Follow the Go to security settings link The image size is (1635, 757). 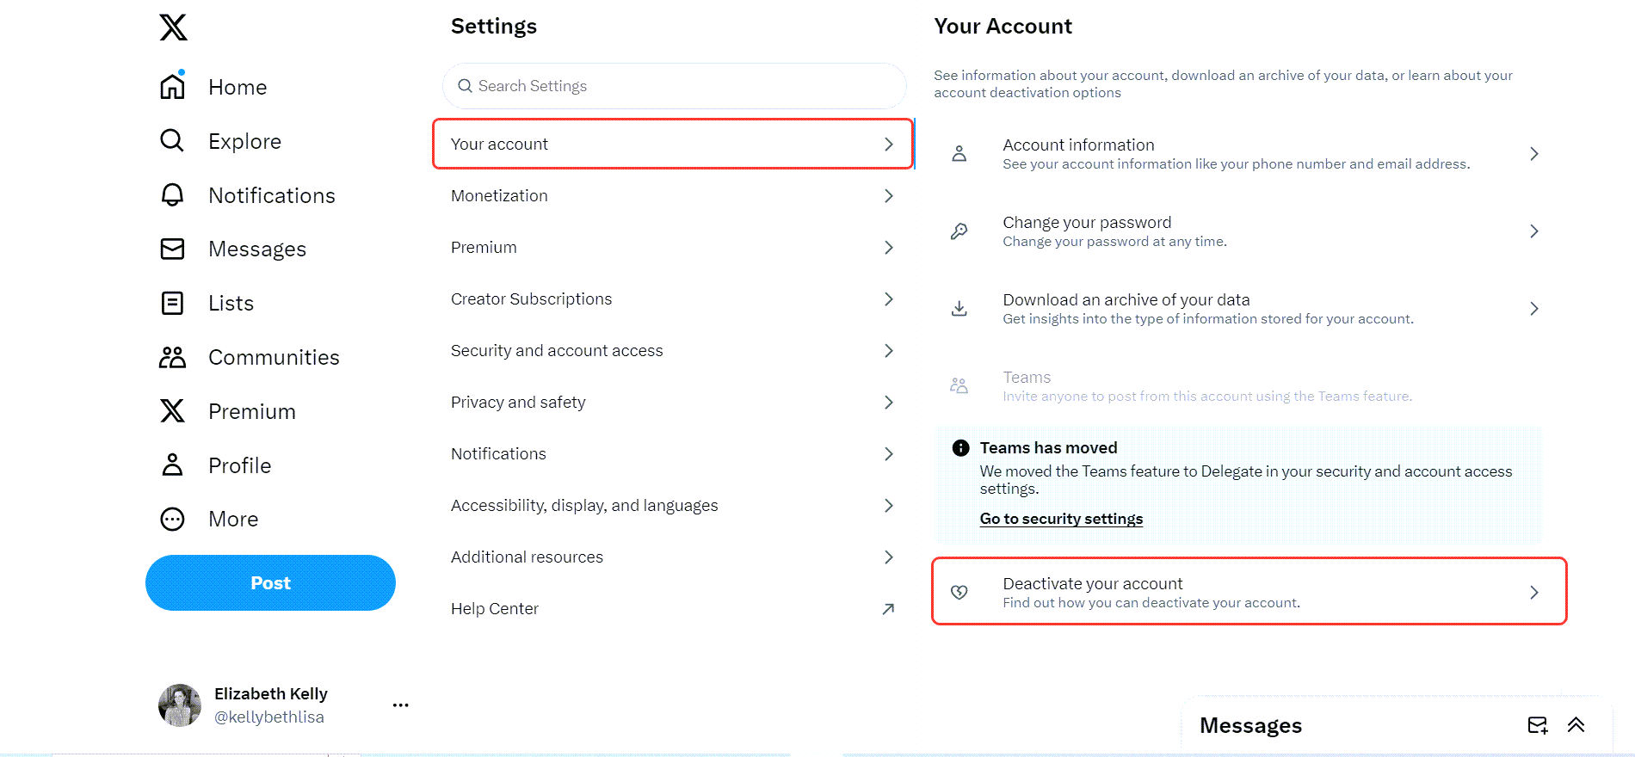pyautogui.click(x=1061, y=519)
